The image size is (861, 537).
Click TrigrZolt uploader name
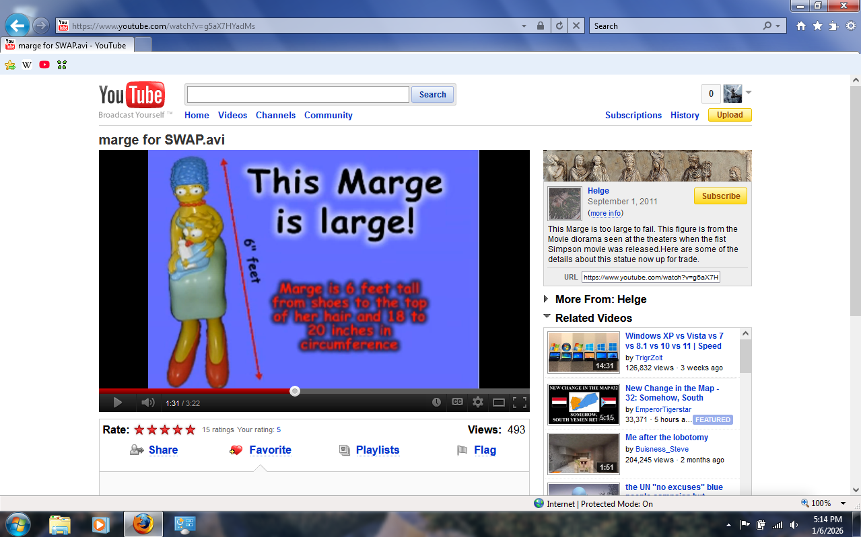(649, 358)
